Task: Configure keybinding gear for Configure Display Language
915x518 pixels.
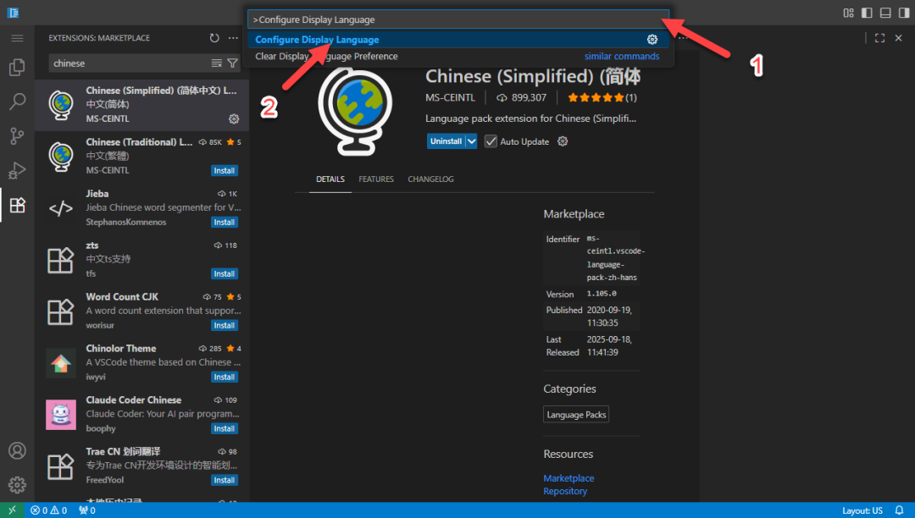Action: 652,40
